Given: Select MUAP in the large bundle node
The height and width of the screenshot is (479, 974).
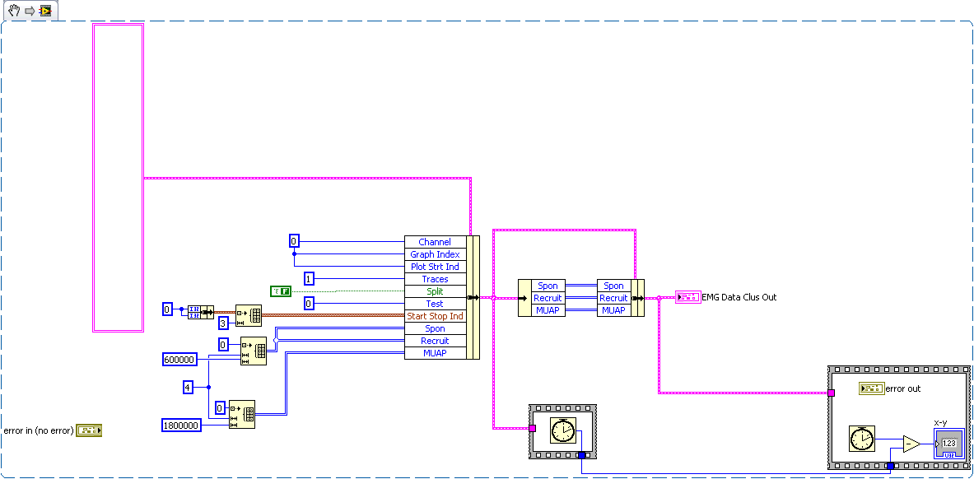Looking at the screenshot, I should coord(435,354).
